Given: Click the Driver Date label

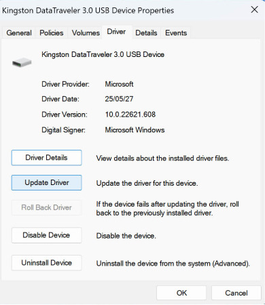Looking at the screenshot, I should click(60, 99).
